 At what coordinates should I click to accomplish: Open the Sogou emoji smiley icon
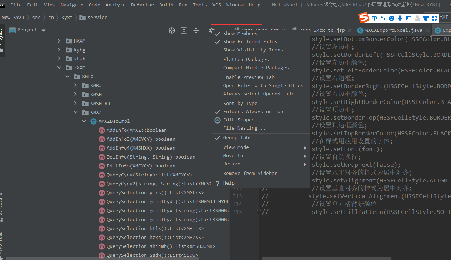(x=391, y=18)
